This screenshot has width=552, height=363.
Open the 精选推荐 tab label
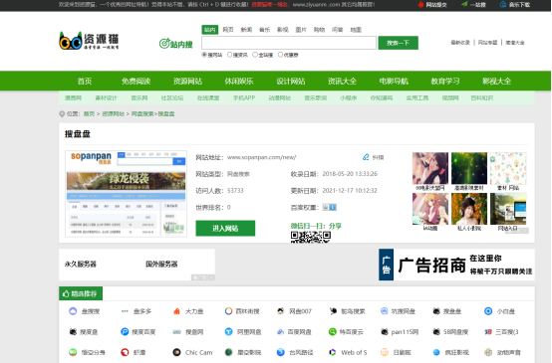click(x=81, y=293)
